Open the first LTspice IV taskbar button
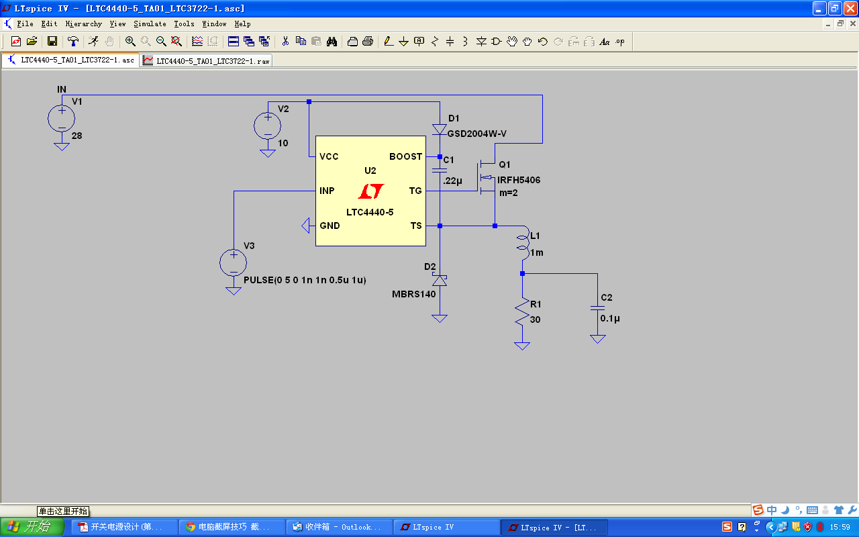 tap(446, 527)
